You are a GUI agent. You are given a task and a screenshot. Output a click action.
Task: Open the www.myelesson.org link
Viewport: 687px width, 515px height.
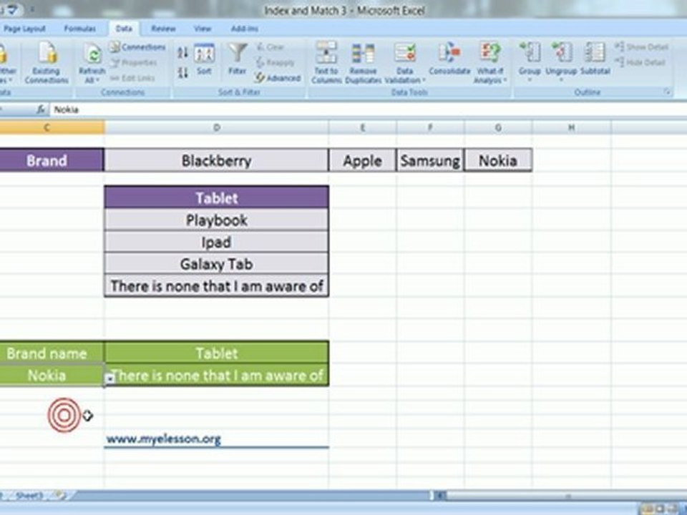point(163,438)
